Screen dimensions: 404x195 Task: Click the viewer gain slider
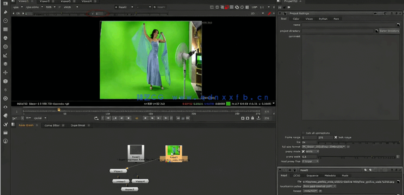coord(61,13)
